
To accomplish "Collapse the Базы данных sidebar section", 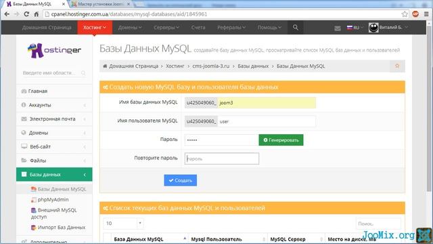I will pyautogui.click(x=54, y=174).
